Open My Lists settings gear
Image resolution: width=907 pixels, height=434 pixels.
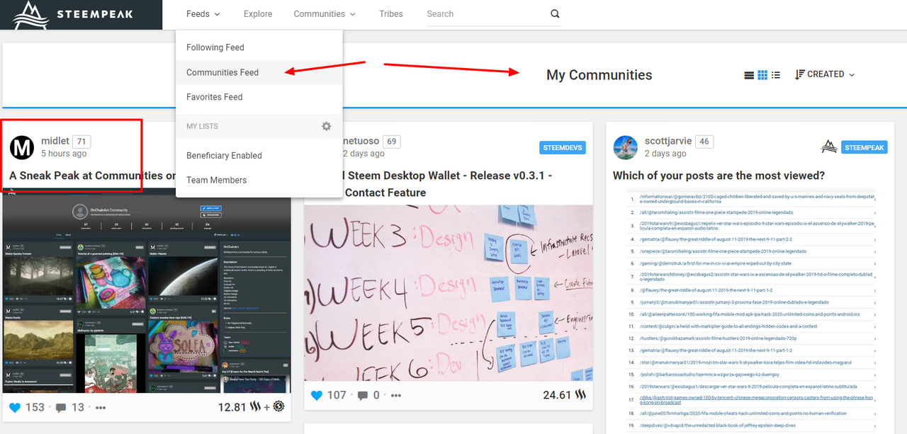(x=326, y=126)
